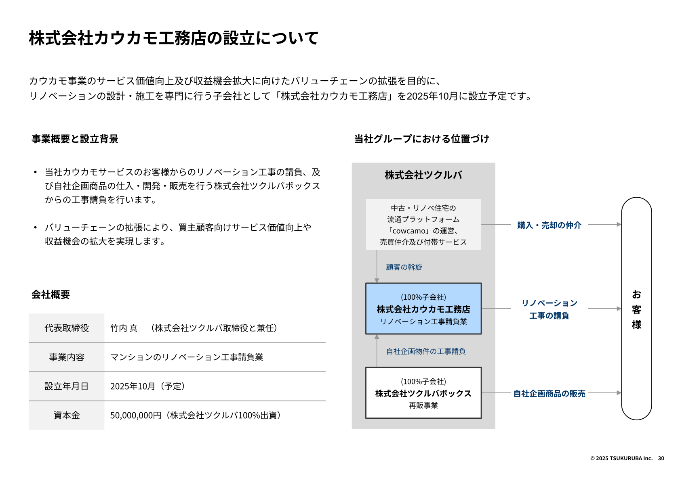
Task: Click the © 2025 TSUKURUBA Inc. footer
Action: tap(621, 458)
